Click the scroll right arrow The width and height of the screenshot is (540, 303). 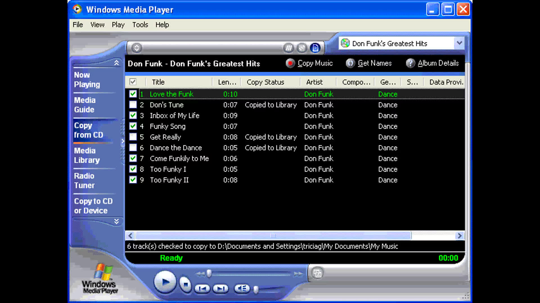click(x=460, y=236)
